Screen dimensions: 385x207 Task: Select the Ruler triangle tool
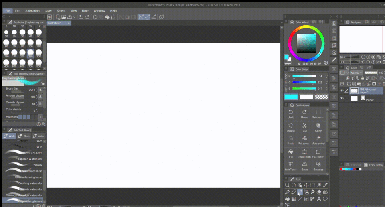[x=312, y=199]
